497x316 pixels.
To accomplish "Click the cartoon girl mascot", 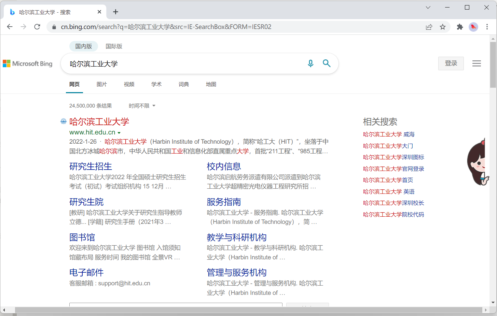I will [x=478, y=162].
